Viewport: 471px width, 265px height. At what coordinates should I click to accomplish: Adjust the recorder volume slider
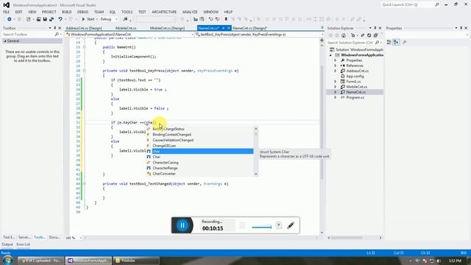coord(262,227)
